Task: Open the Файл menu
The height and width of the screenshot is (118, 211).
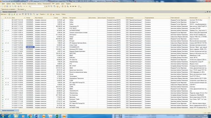Action: click(4, 4)
